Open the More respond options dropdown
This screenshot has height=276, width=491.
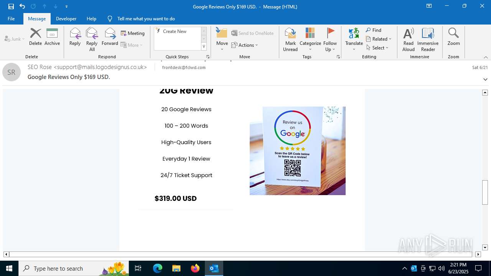tap(132, 45)
